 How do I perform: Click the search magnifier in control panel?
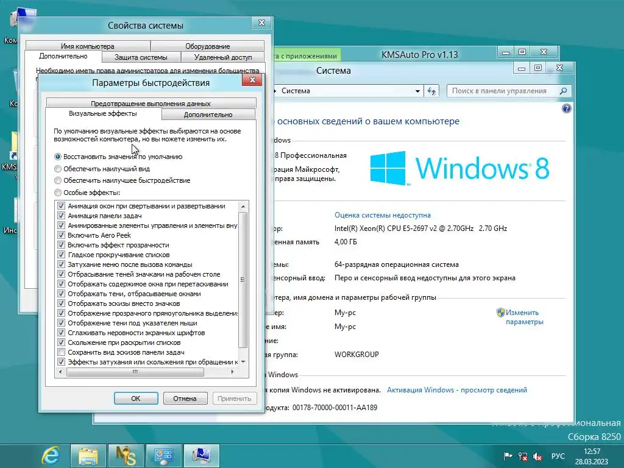562,91
